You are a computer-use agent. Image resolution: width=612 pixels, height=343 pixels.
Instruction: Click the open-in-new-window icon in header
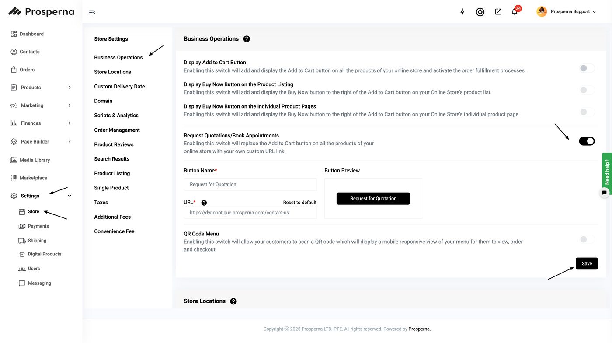click(x=498, y=12)
